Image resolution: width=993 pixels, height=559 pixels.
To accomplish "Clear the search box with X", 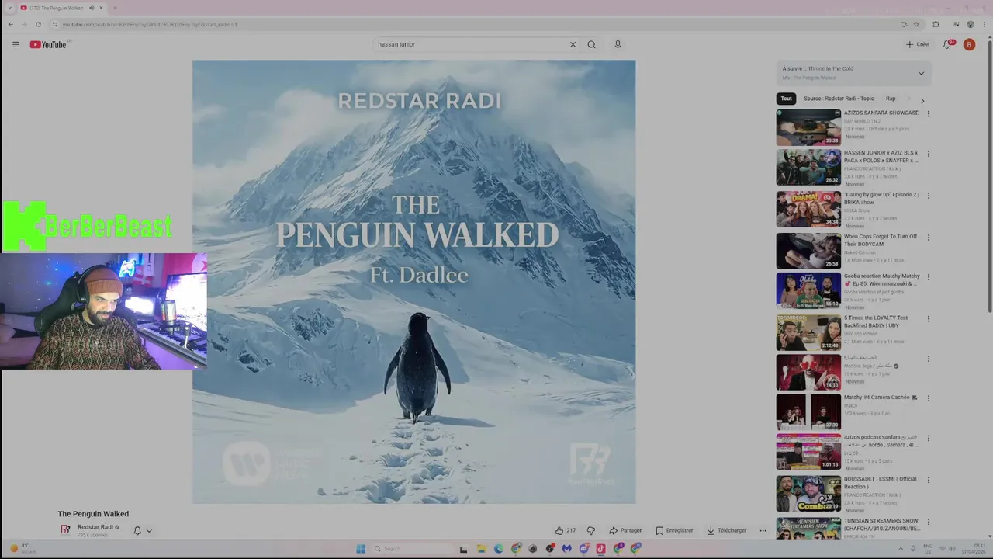I will [x=573, y=44].
